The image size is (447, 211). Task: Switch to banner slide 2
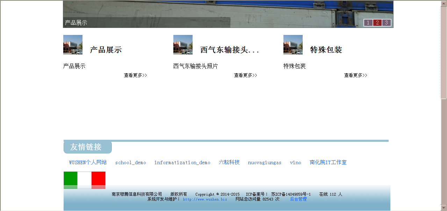[x=377, y=23]
